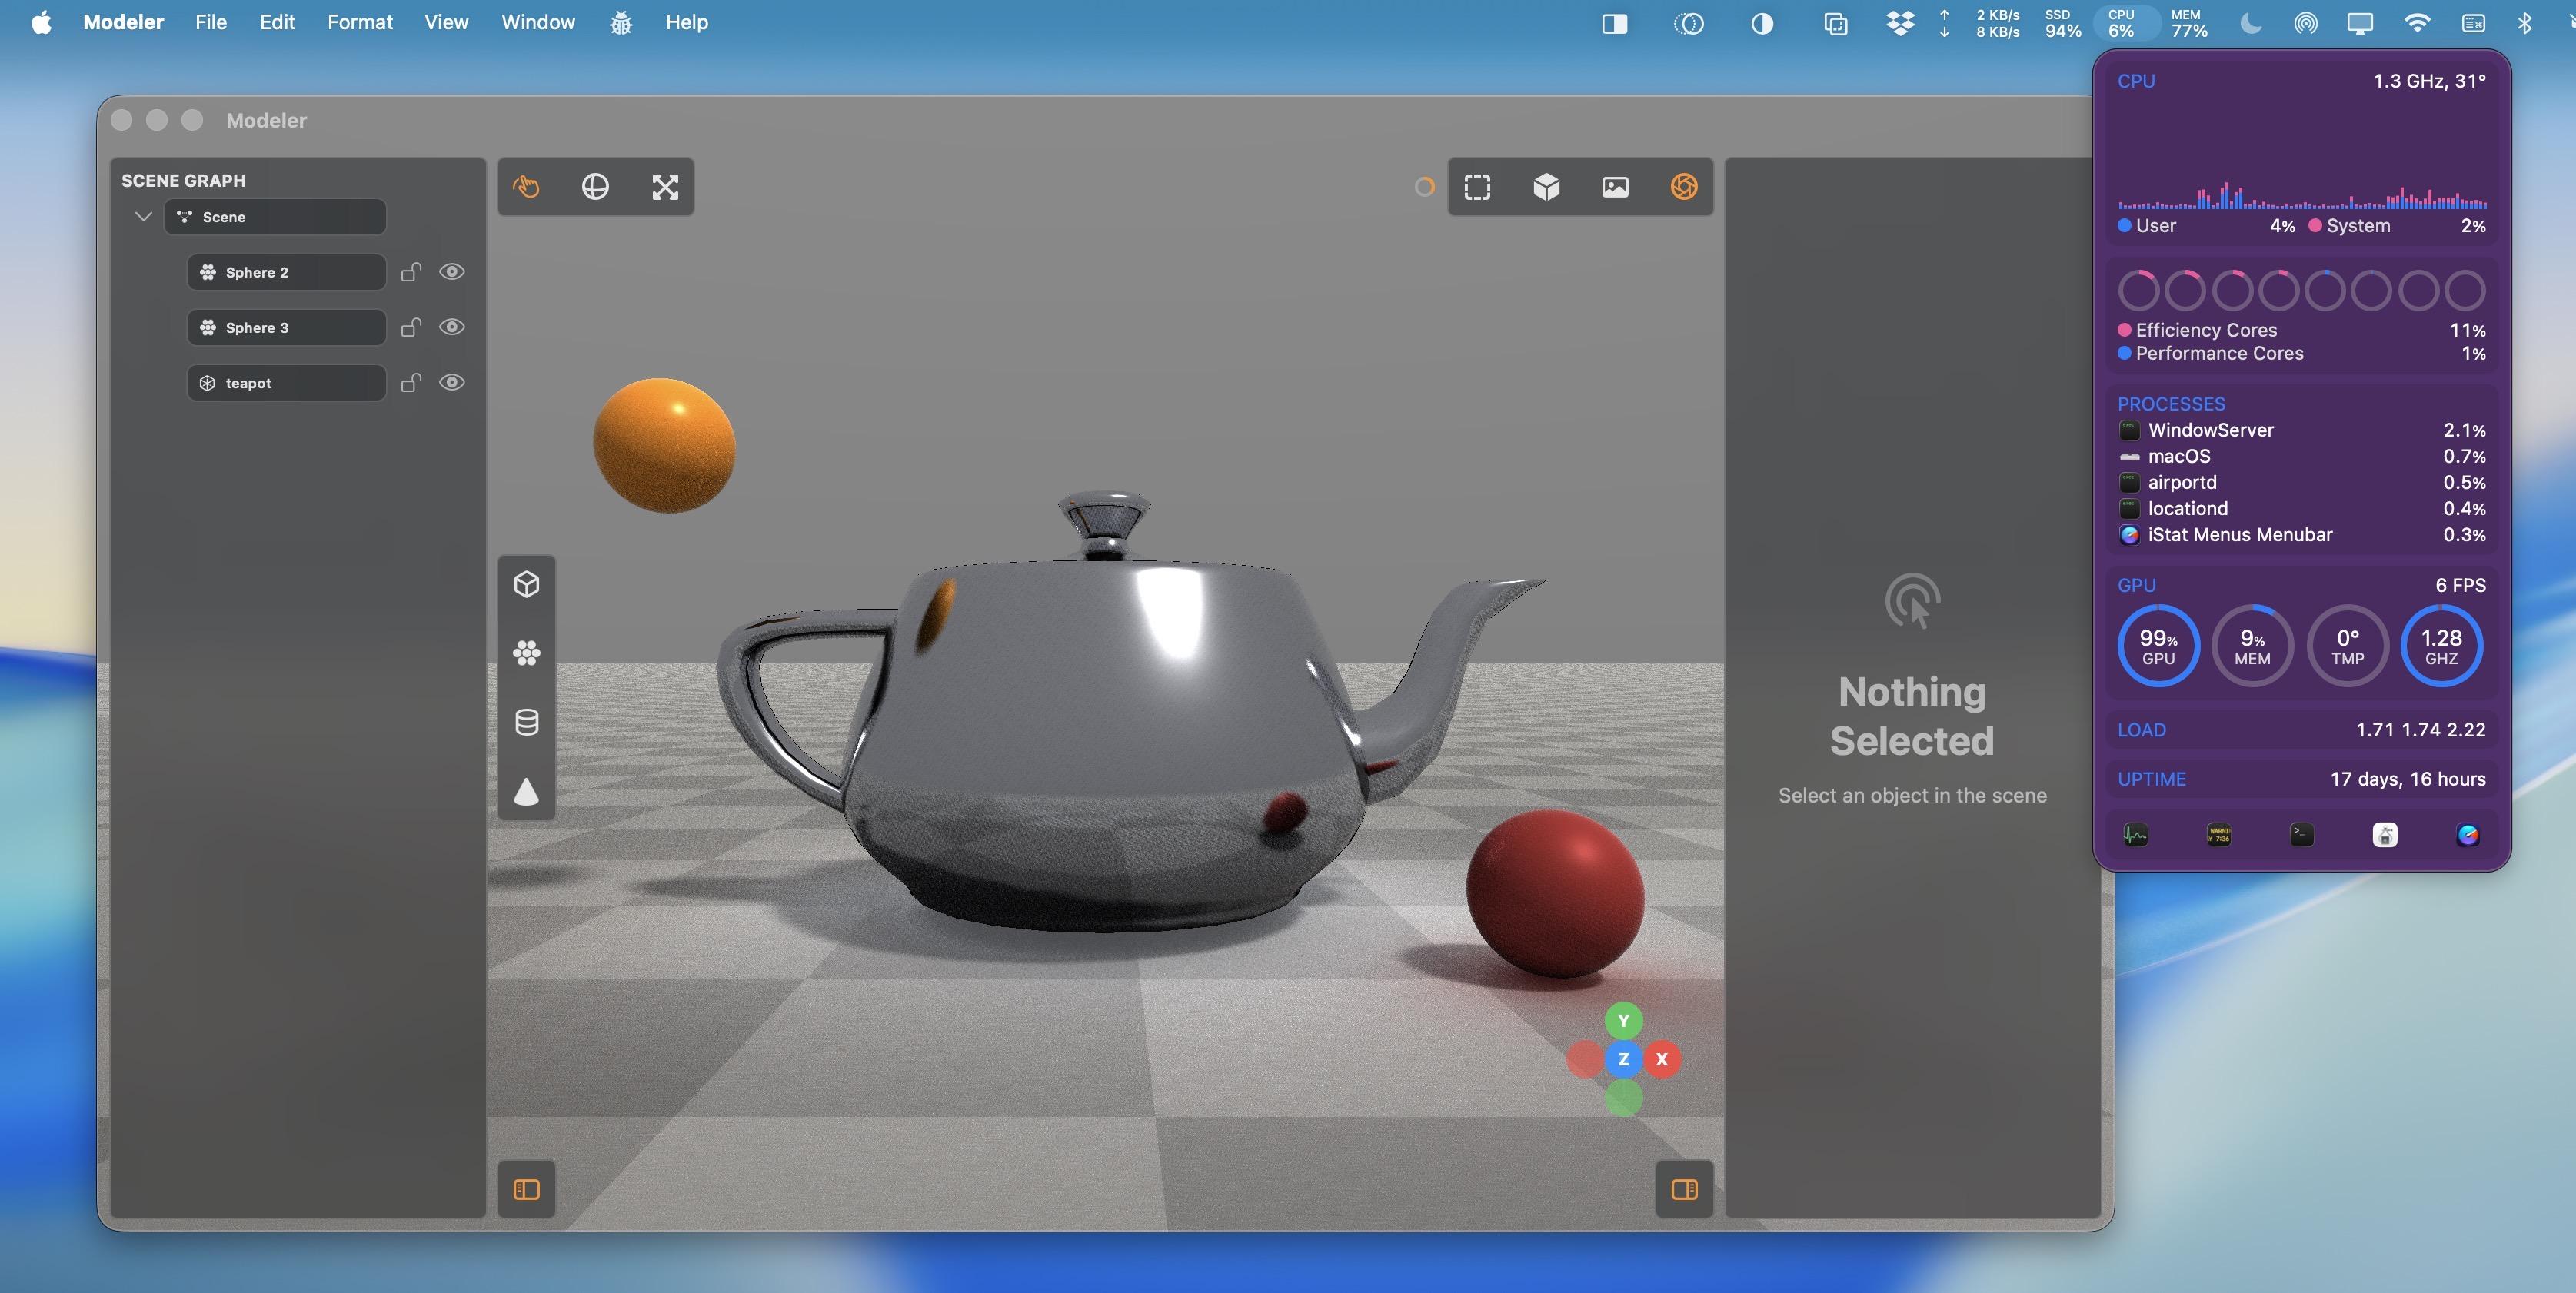Select the Scene root item
This screenshot has height=1293, width=2576.
(x=275, y=217)
